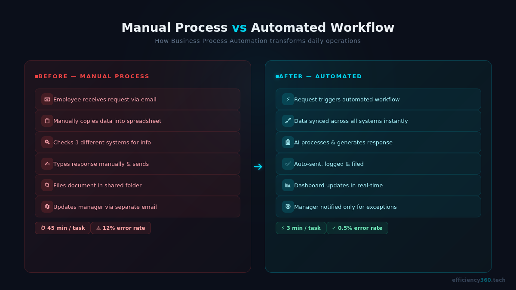Select the bar chart icon for 'Dashboard updates' row
516x290 pixels.
288,185
